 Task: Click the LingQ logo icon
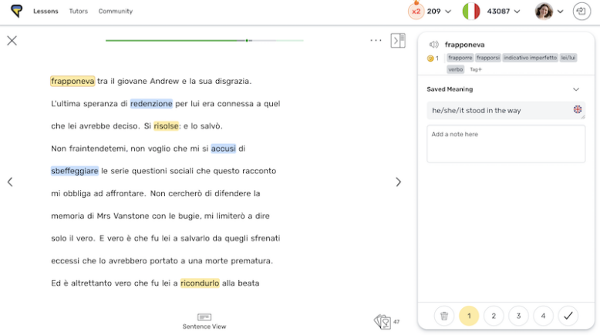[x=16, y=11]
